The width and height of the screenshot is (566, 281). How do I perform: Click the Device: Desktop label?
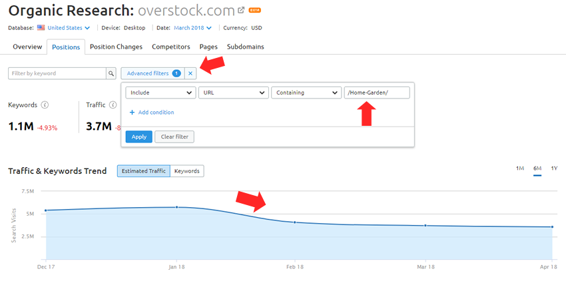click(x=123, y=28)
